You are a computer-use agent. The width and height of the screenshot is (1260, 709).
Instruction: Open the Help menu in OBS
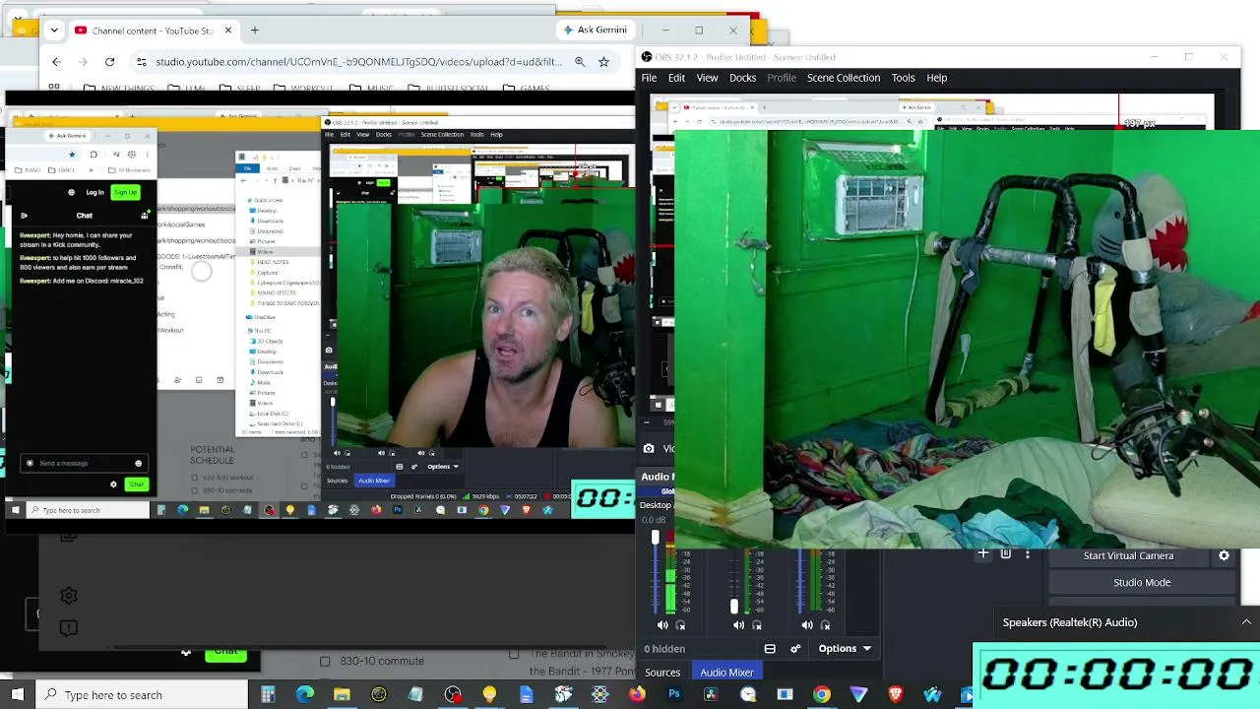[936, 78]
